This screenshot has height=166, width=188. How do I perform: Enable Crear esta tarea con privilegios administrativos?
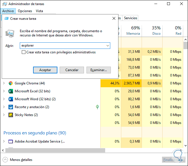[23, 52]
